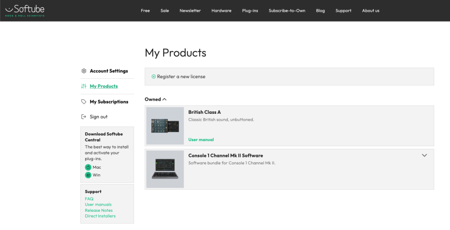450x230 pixels.
Task: Open the Release Notes link
Action: click(x=99, y=210)
